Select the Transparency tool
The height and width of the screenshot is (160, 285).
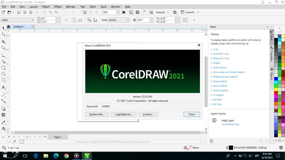pos(3,115)
